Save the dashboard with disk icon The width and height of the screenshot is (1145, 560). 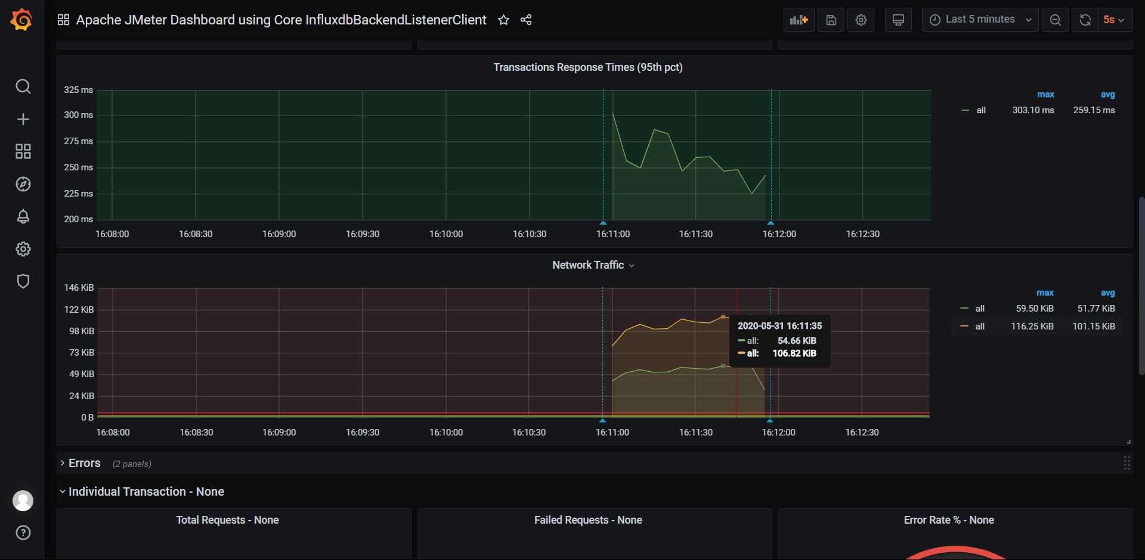point(831,20)
